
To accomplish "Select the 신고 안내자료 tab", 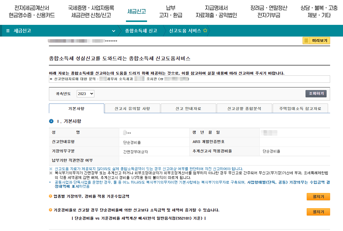I will tap(188, 108).
